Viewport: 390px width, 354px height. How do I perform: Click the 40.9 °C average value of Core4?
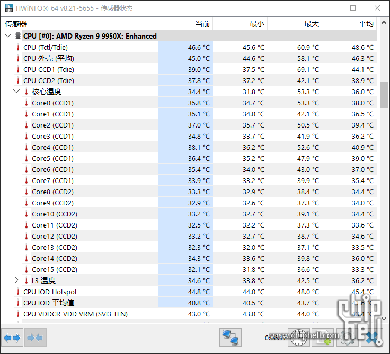(362, 147)
